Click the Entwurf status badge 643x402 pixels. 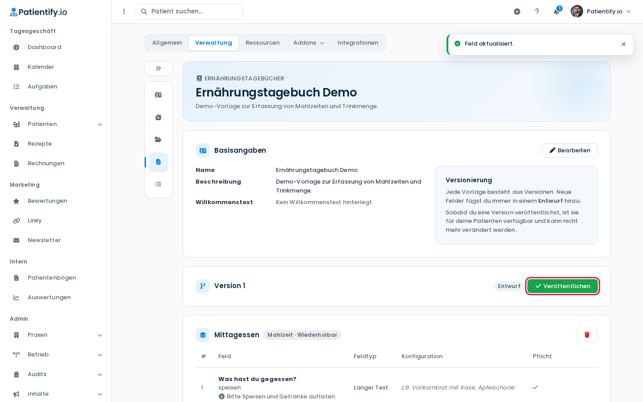tap(509, 286)
